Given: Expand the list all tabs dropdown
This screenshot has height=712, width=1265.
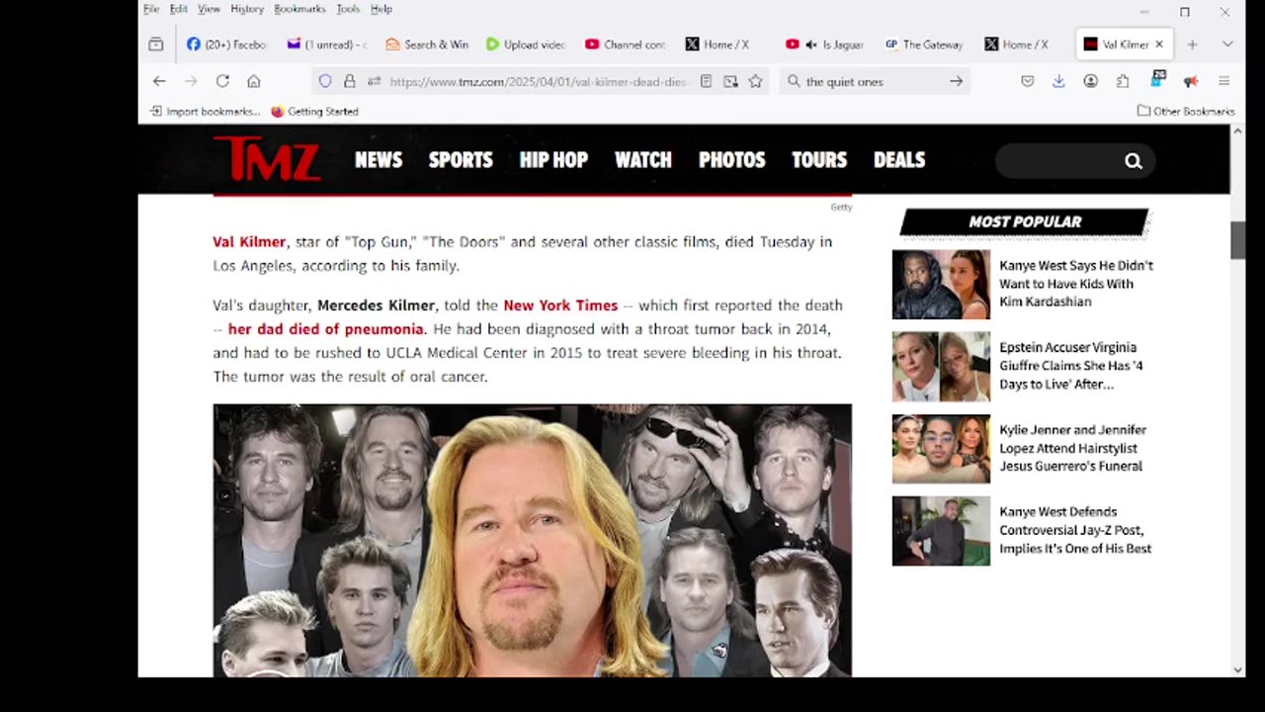Looking at the screenshot, I should click(x=1227, y=44).
